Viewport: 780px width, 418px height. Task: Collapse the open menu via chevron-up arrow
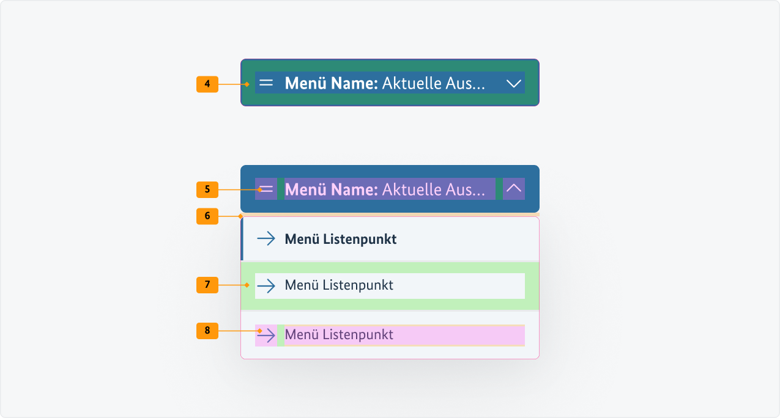(514, 189)
